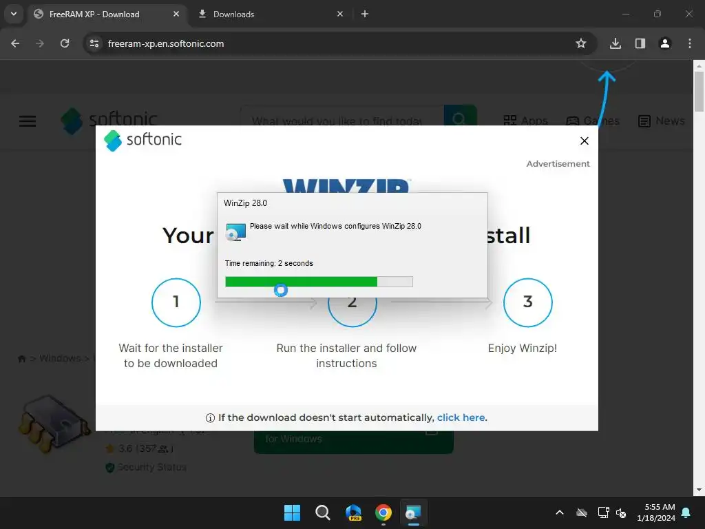Screen dimensions: 705x529
Task: Click the Windows breadcrumb link
Action: (x=60, y=358)
